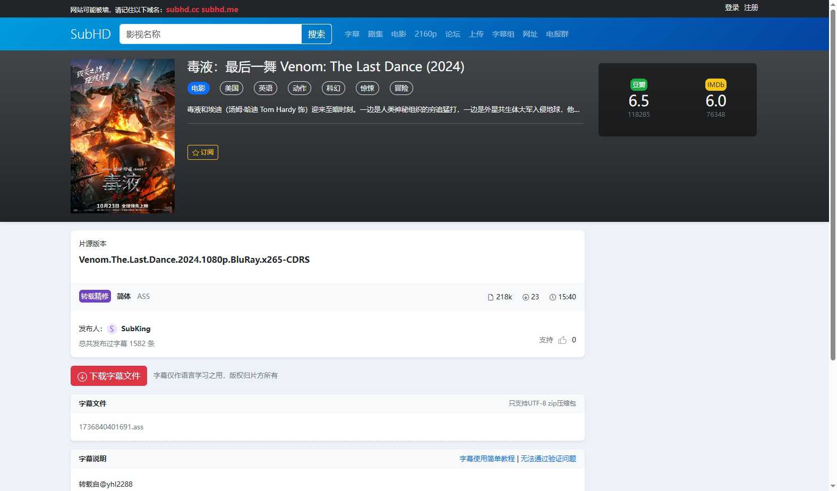Click the release name Venom.The.Last.Dance.2024.1080p.BluRay.x265-CDRS
Screen dimensions: 837x491
pyautogui.click(x=194, y=260)
